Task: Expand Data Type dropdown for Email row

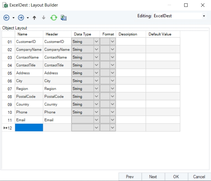Action: coord(96,120)
